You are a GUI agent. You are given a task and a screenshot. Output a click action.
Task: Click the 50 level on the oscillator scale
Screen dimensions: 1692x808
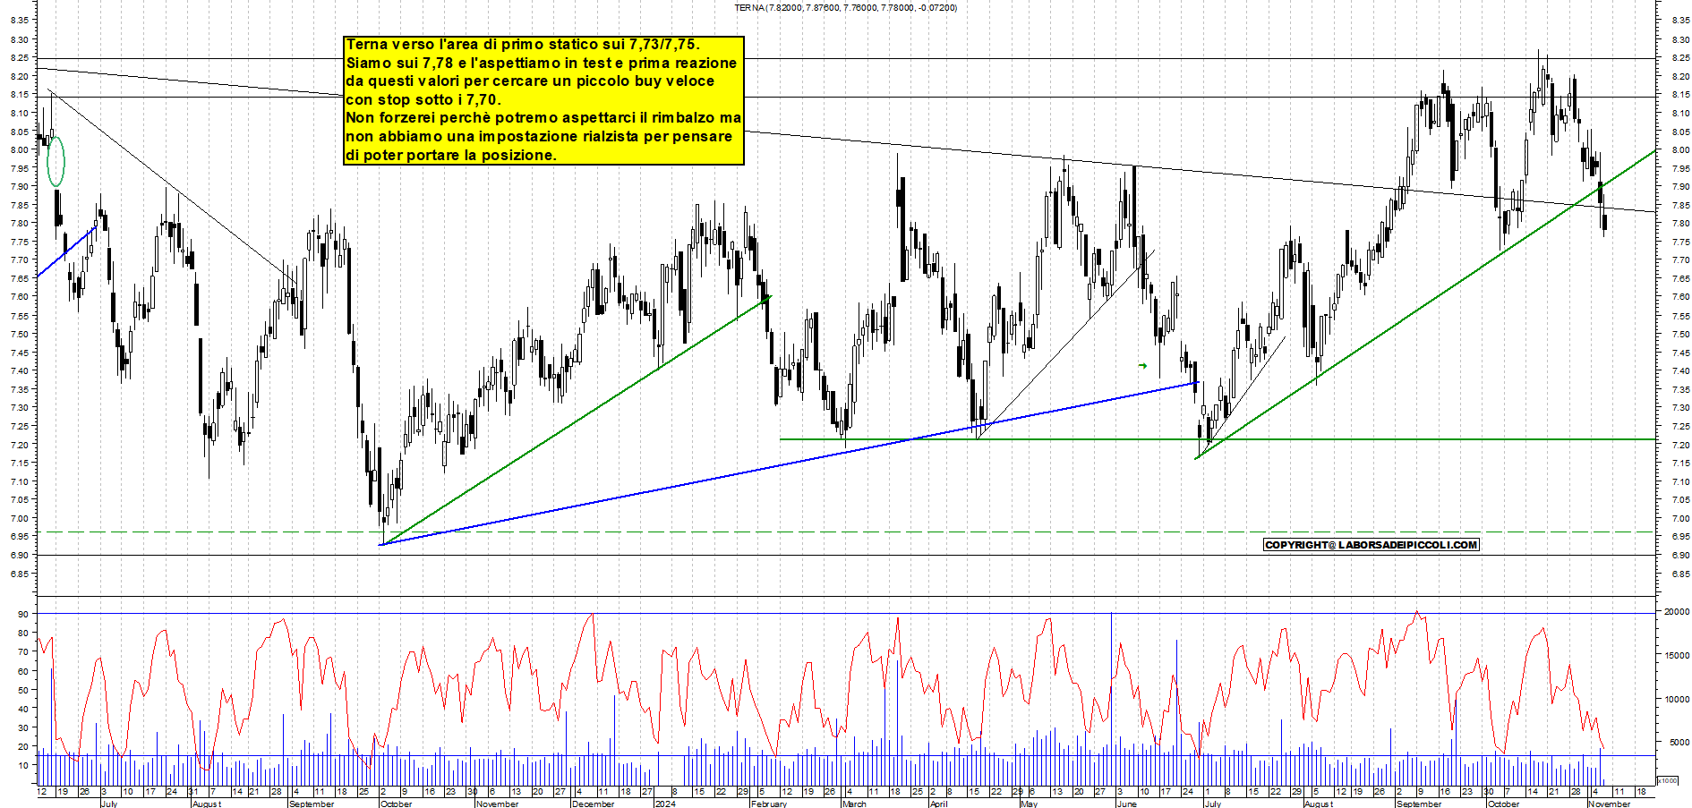coord(22,690)
